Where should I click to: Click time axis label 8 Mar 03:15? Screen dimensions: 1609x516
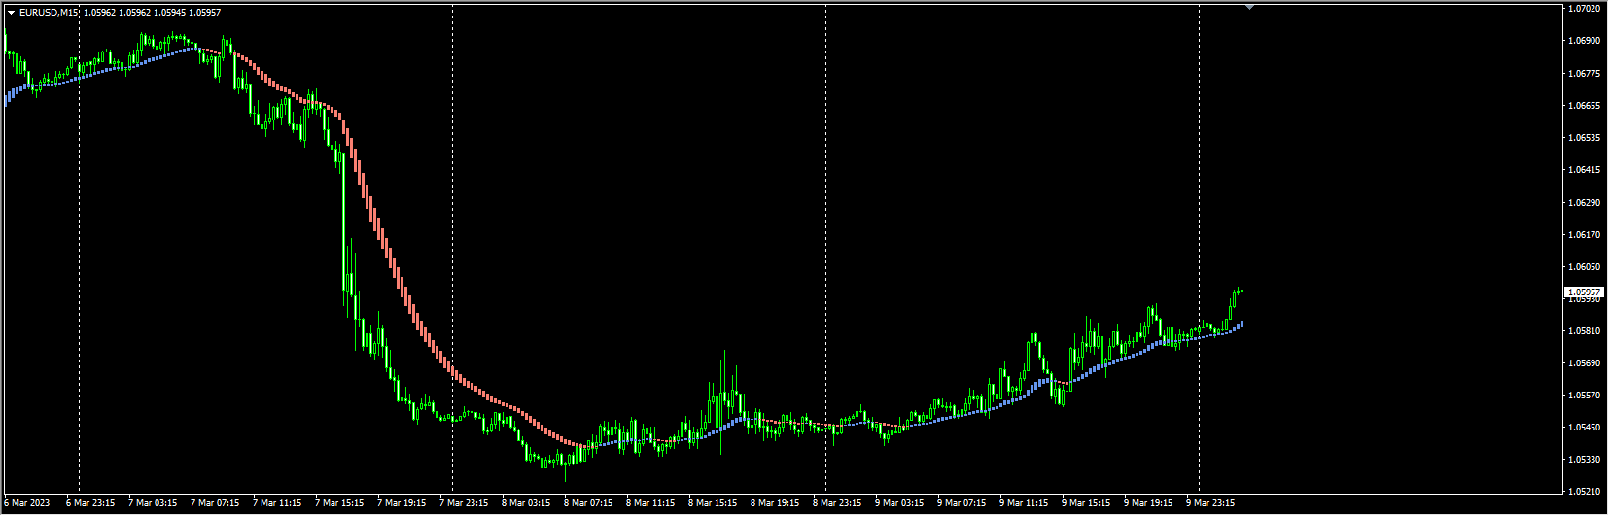526,503
